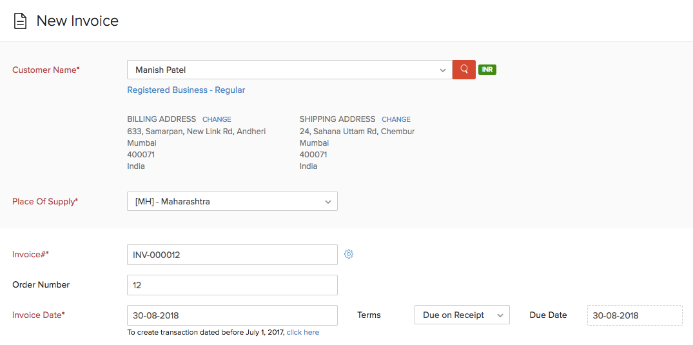The image size is (693, 345).
Task: Click the shipping address text block
Action: (356, 148)
